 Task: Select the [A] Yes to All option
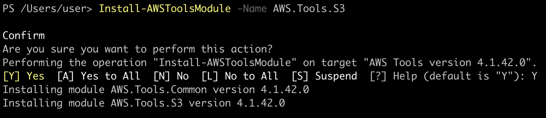(x=99, y=76)
